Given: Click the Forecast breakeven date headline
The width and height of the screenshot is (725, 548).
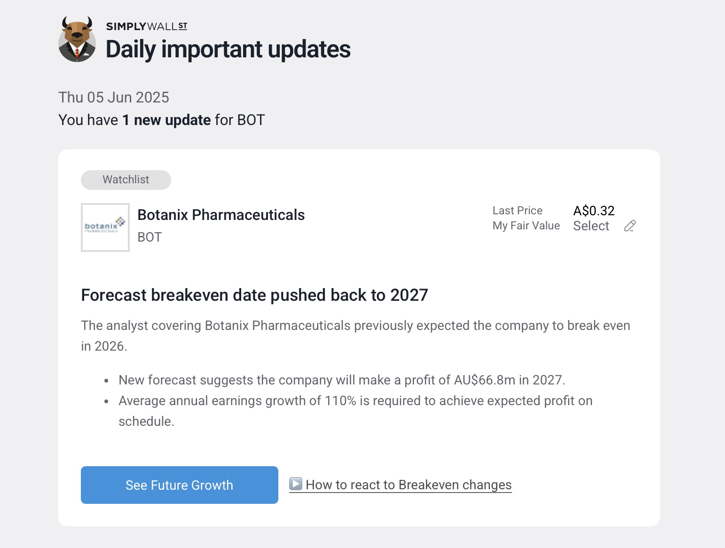Looking at the screenshot, I should tap(254, 295).
